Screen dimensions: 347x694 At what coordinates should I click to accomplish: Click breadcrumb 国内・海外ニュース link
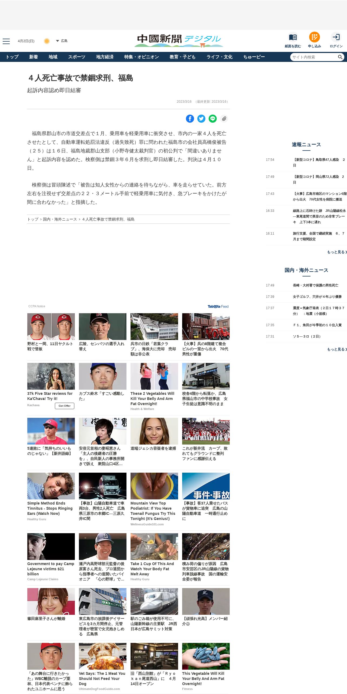point(60,219)
